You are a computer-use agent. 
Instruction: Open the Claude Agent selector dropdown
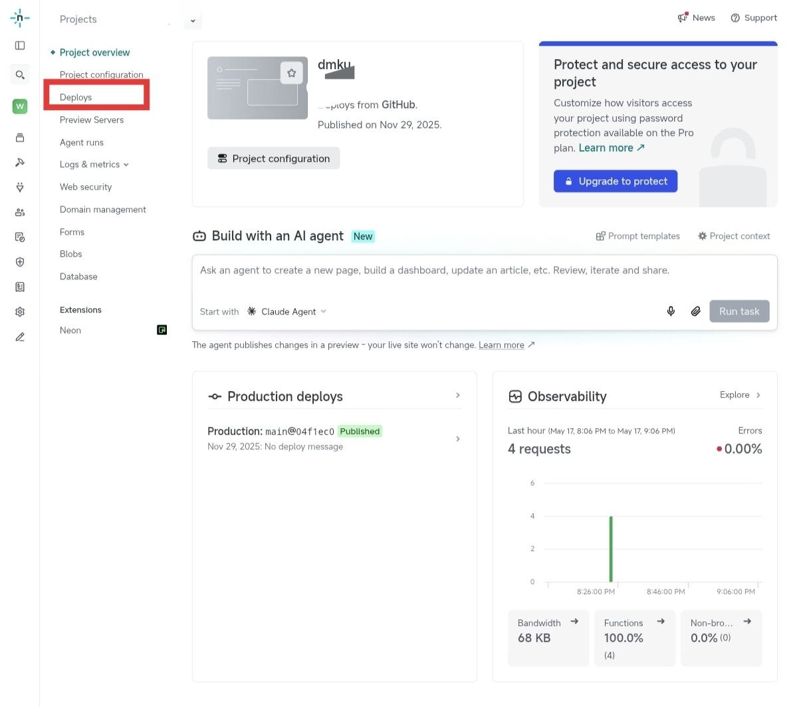coord(286,311)
